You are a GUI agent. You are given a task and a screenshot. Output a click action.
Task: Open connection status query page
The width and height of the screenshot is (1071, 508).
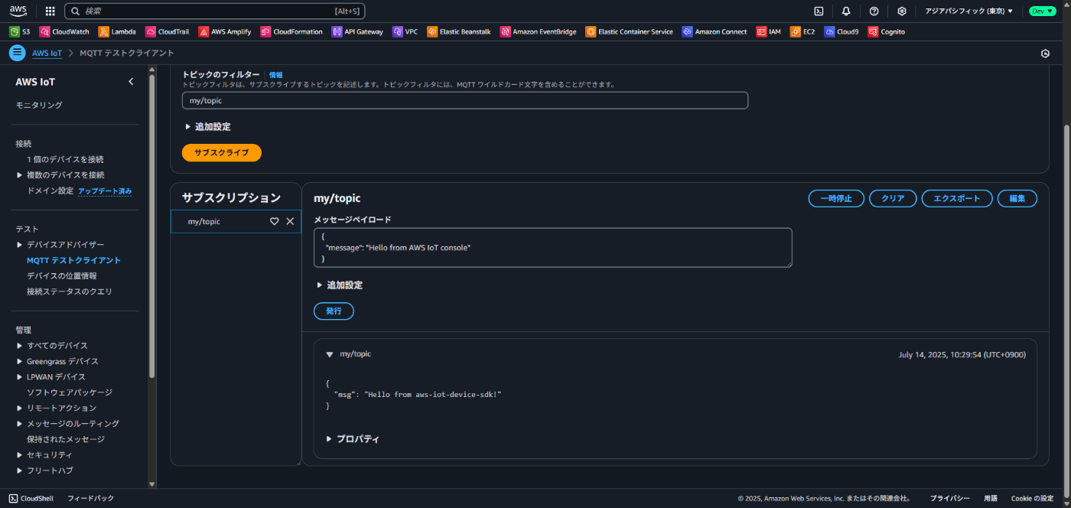70,291
